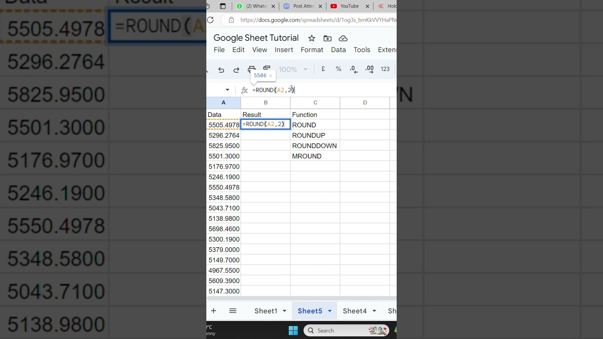Open the browser tab actions icon
This screenshot has width=603, height=339.
point(223,6)
